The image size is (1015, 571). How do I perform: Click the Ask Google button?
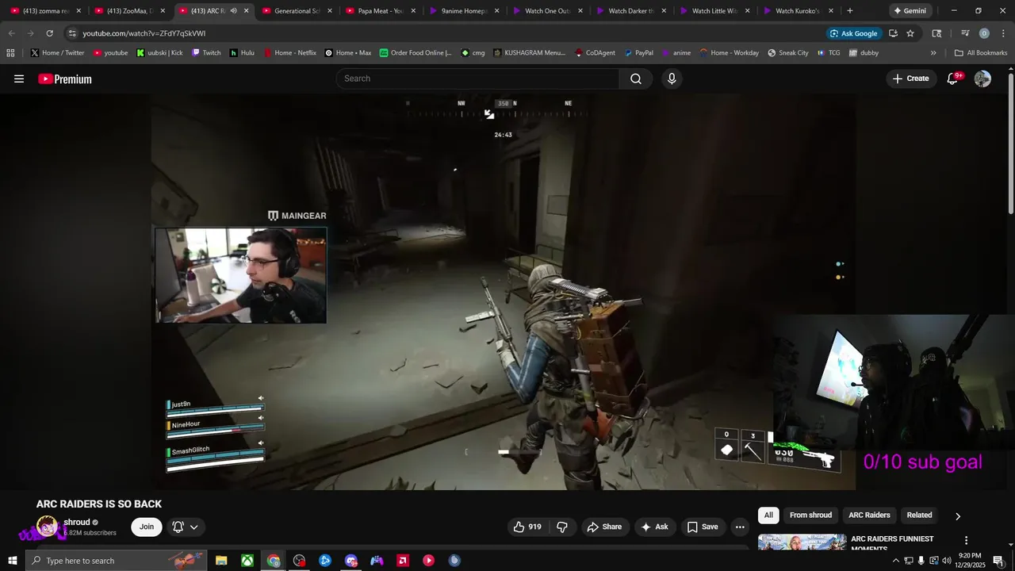coord(854,33)
